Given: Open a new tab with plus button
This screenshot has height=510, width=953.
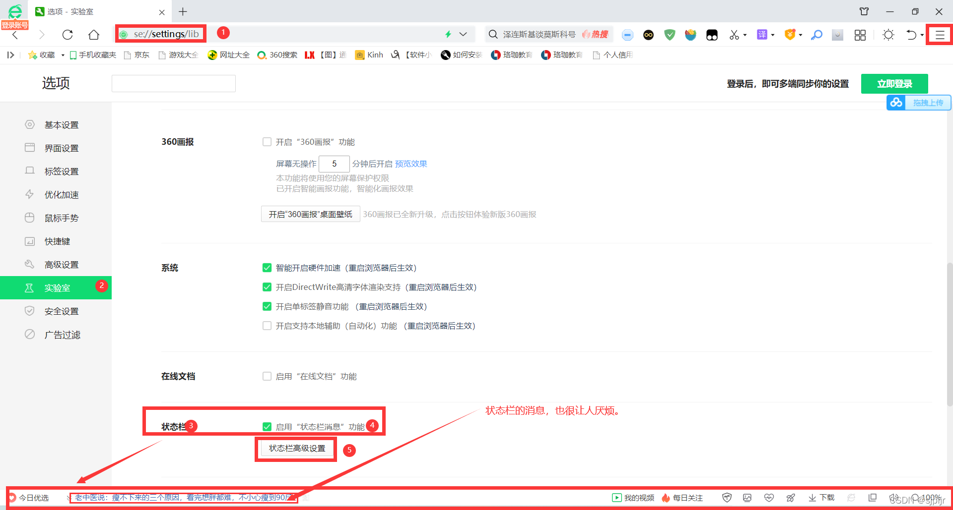Looking at the screenshot, I should click(183, 11).
